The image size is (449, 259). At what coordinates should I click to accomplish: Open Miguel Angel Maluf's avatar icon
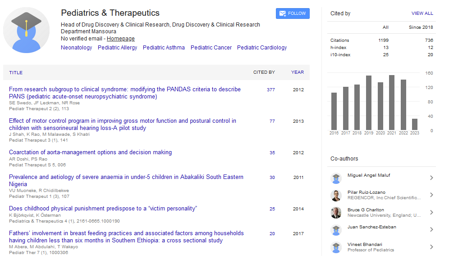coord(336,179)
